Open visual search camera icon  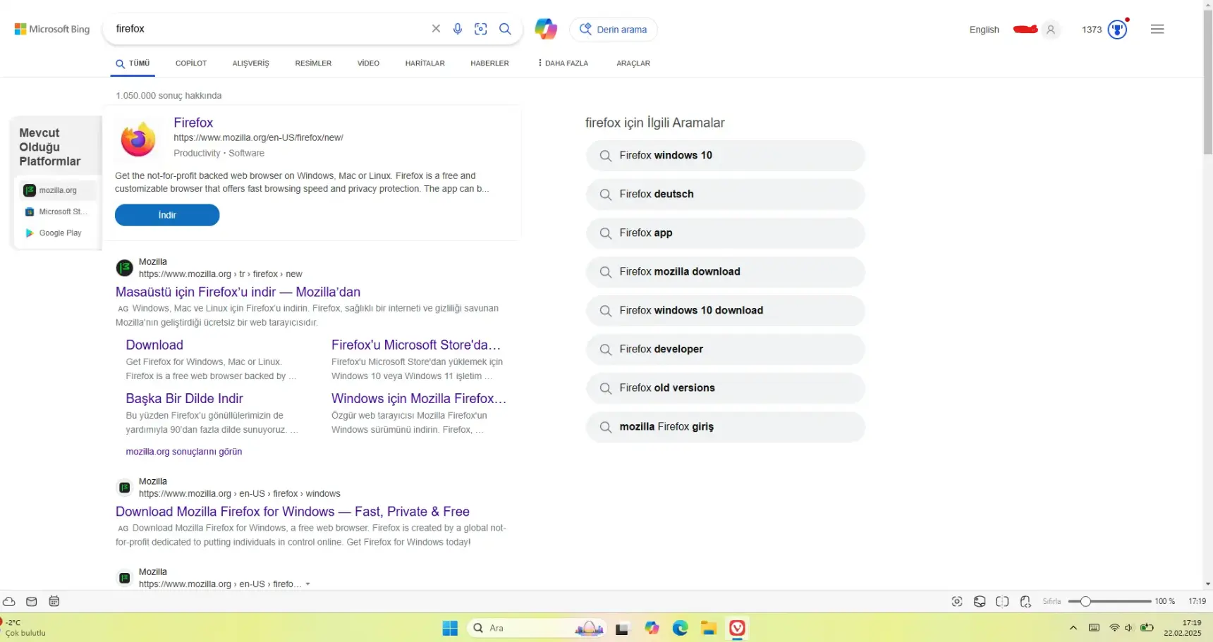[481, 29]
